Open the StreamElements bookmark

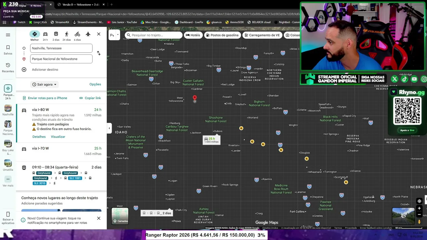pyautogui.click(x=88, y=22)
